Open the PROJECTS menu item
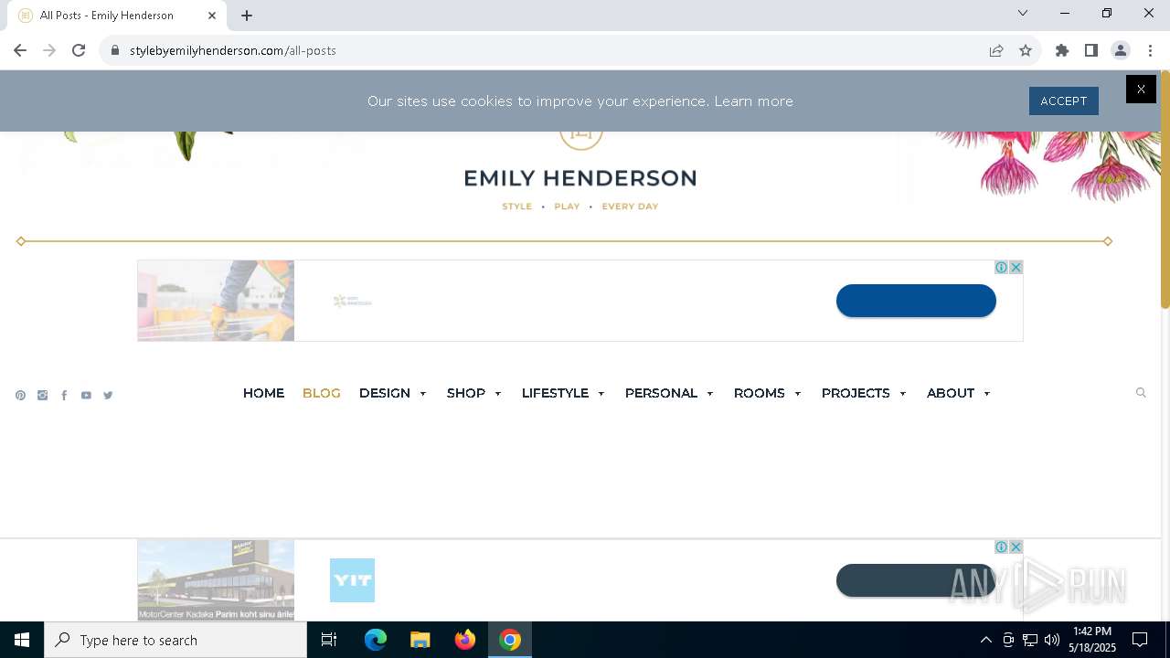Viewport: 1170px width, 658px height. tap(856, 393)
